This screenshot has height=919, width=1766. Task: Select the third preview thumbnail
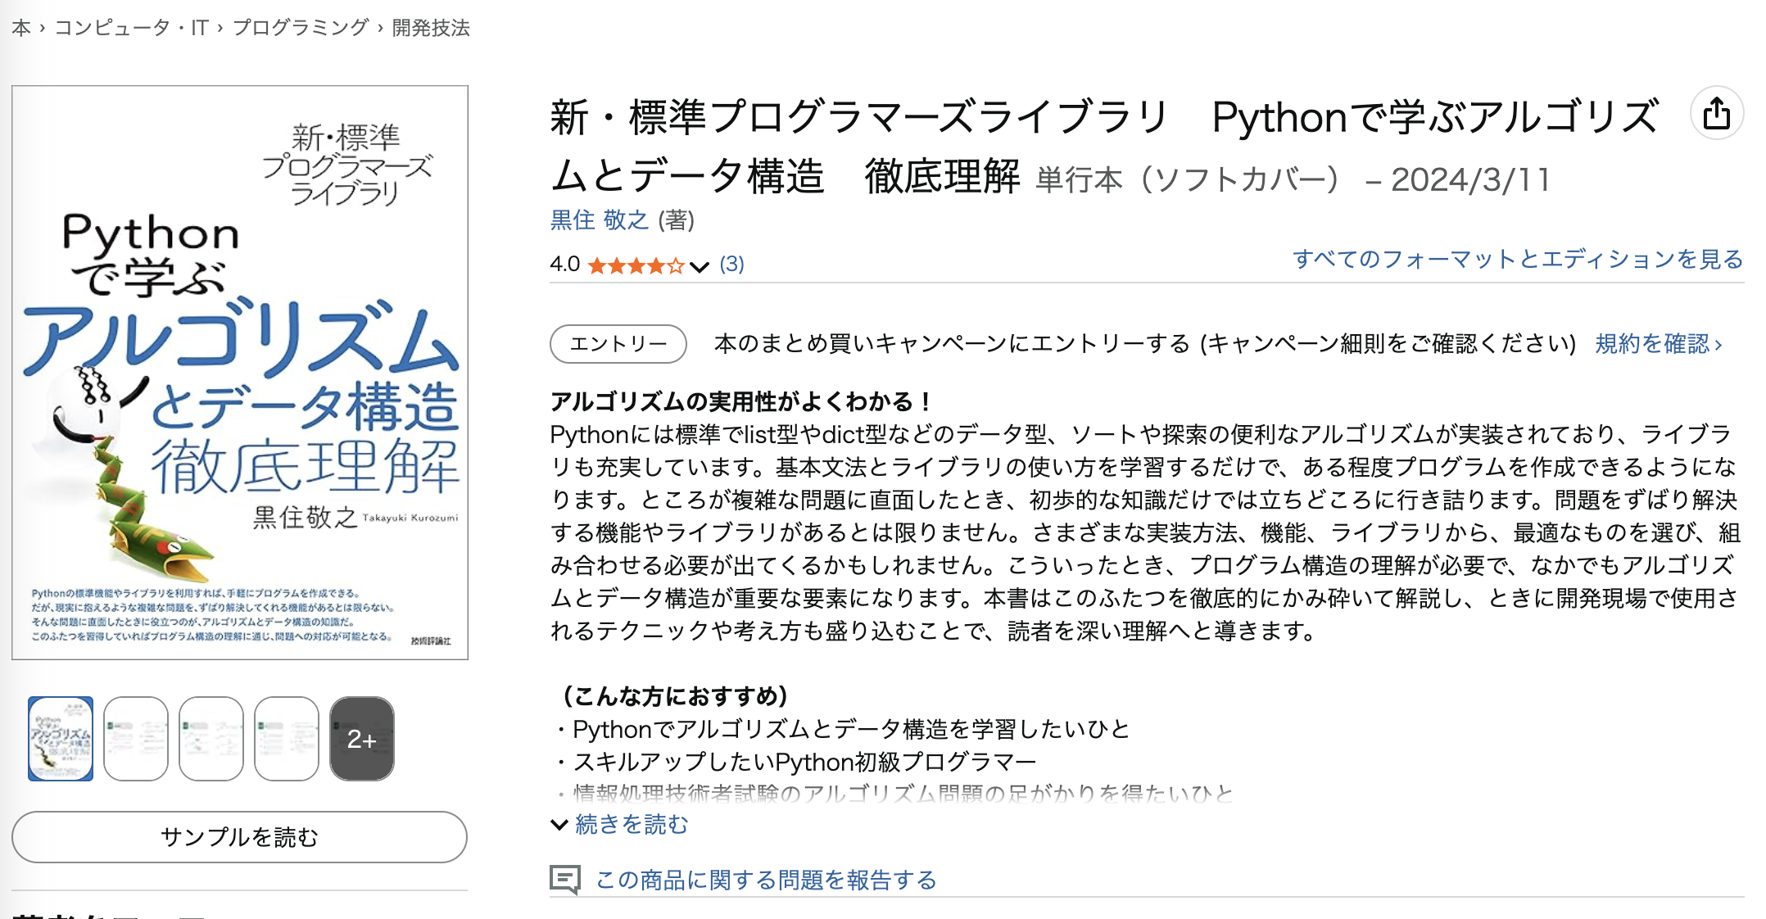[211, 739]
